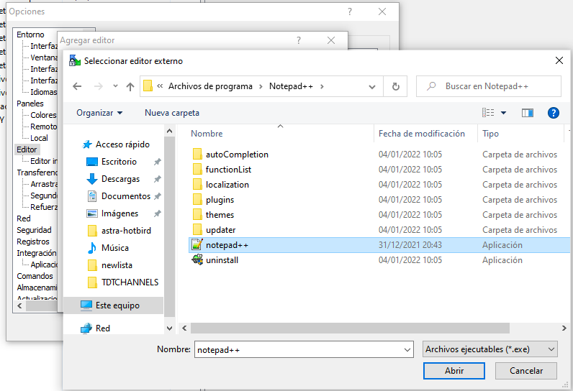Open Música in quick access sidebar

point(114,248)
